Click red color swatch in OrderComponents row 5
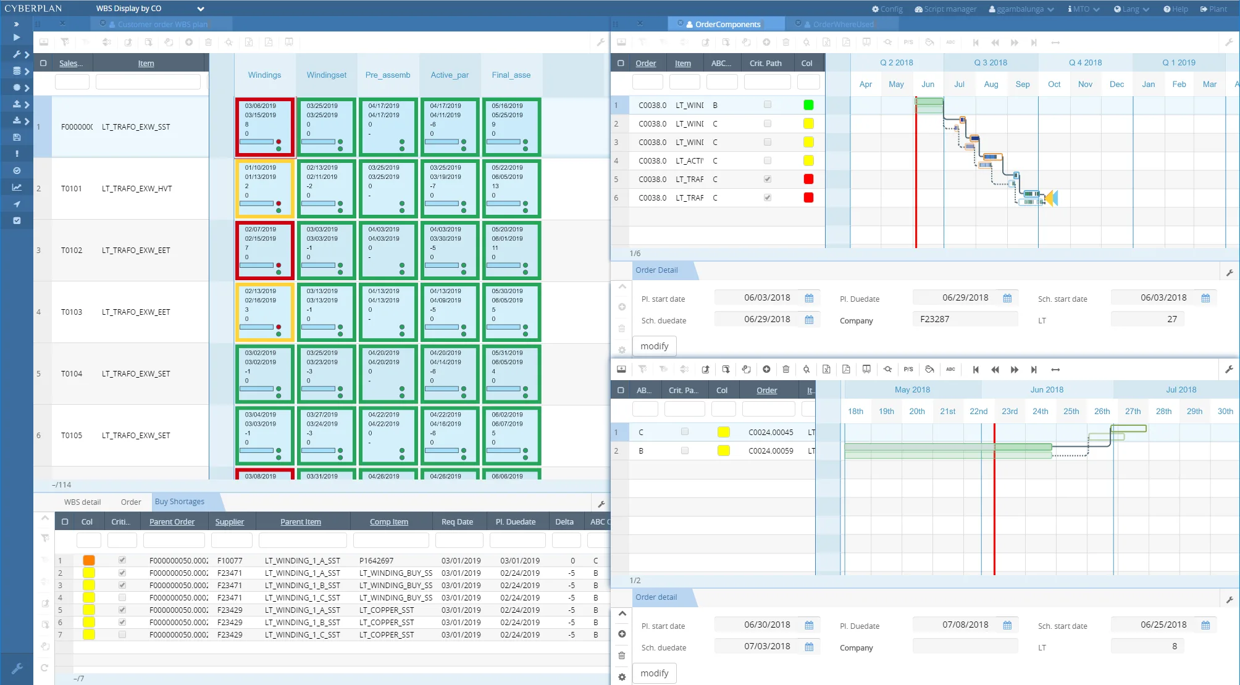1240x685 pixels. (x=808, y=179)
